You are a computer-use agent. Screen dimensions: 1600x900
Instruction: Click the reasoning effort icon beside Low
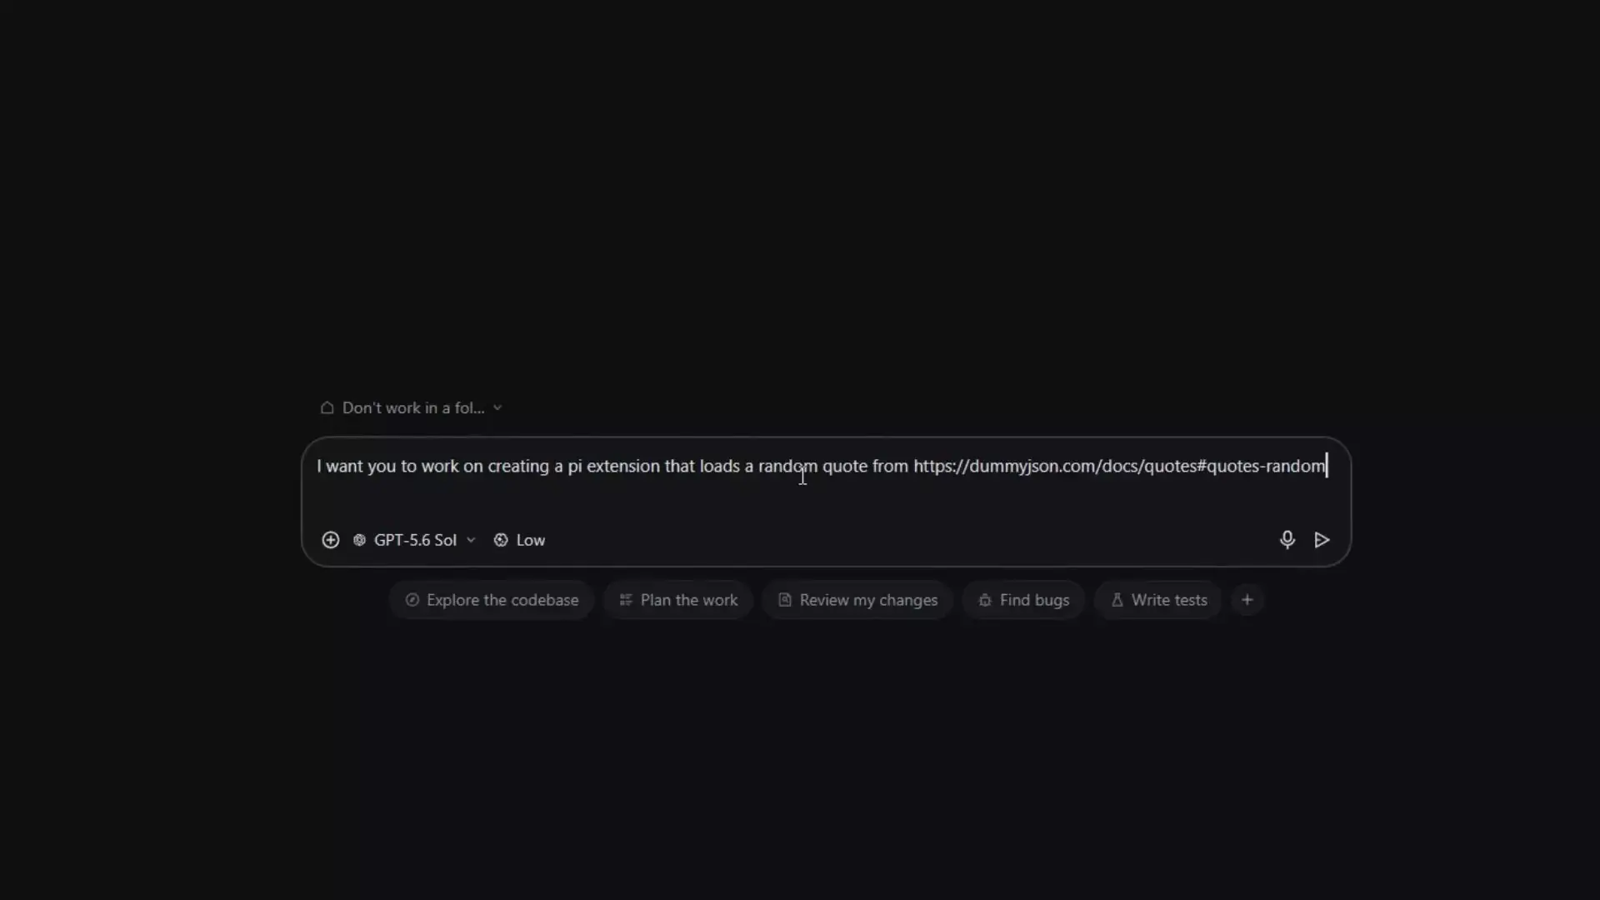(x=501, y=540)
